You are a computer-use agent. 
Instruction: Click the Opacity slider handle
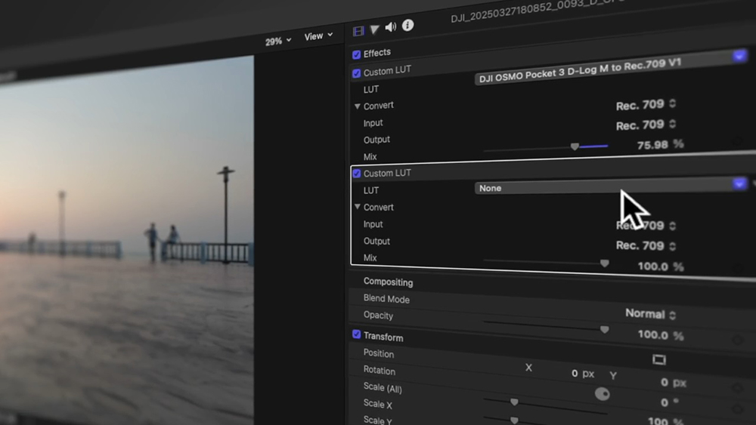pos(605,330)
